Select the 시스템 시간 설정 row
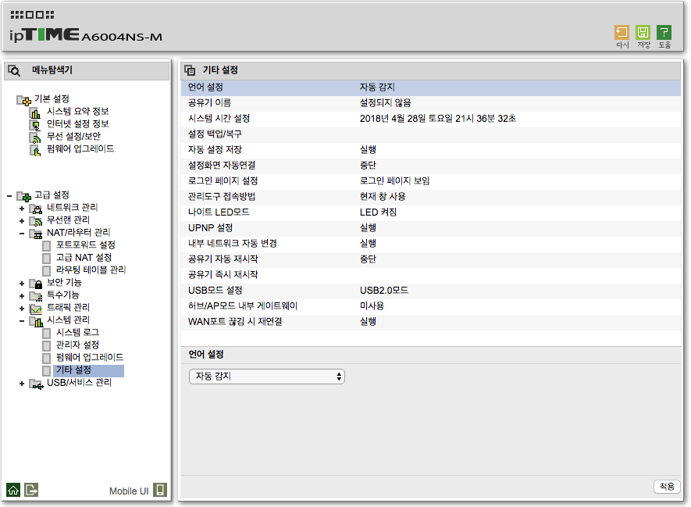691x507 pixels. coord(430,119)
